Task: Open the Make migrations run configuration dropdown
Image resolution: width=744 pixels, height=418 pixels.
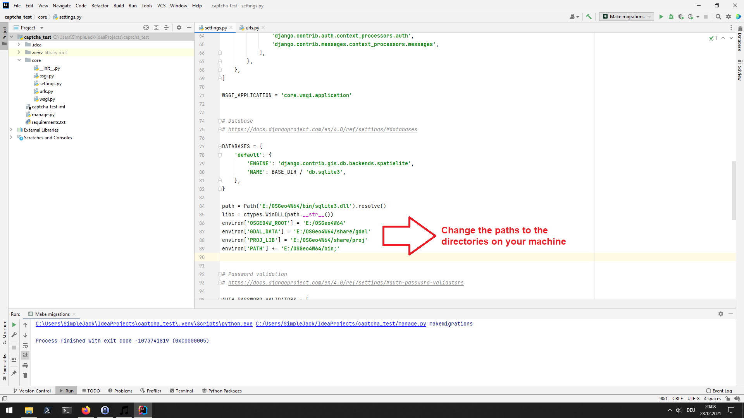Action: [627, 17]
